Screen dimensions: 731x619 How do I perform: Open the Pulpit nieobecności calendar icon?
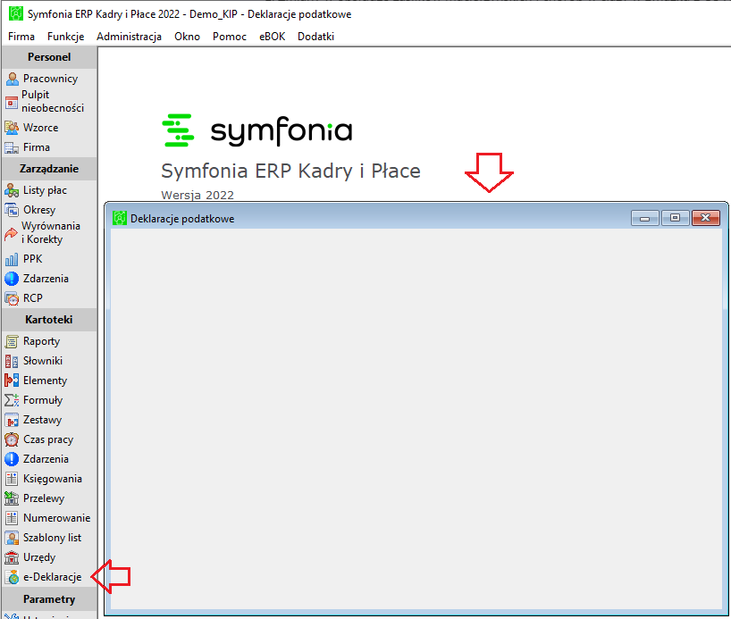click(x=12, y=102)
